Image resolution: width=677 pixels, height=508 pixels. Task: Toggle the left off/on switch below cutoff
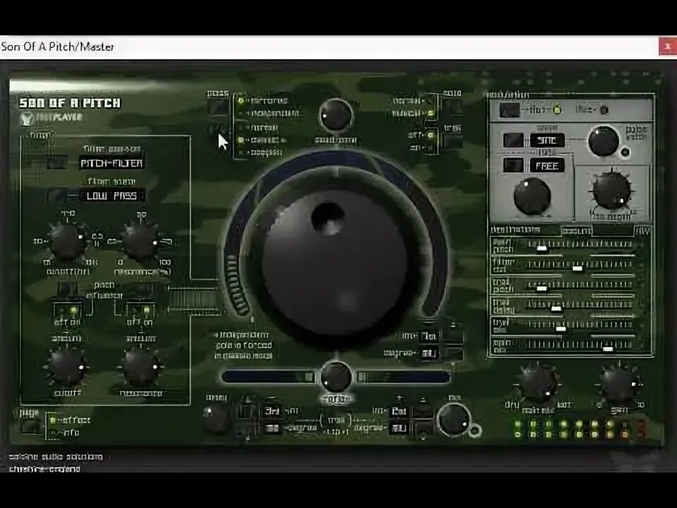pos(68,310)
